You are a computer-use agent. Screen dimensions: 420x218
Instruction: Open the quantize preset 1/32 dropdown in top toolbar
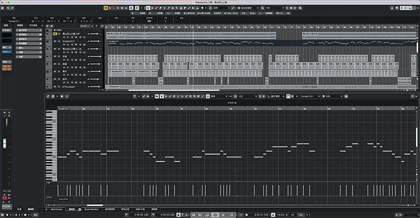click(x=274, y=8)
